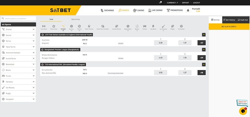
Task: Choose the Volleyball filter icon
Action: pyautogui.click(x=181, y=26)
